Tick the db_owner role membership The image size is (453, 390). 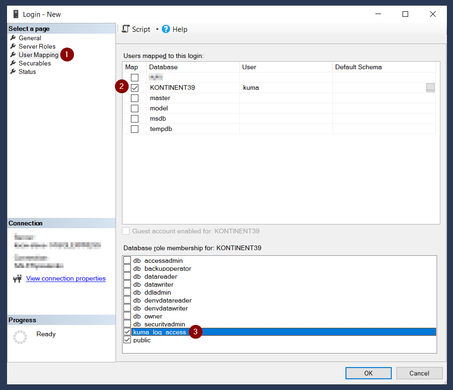click(127, 316)
